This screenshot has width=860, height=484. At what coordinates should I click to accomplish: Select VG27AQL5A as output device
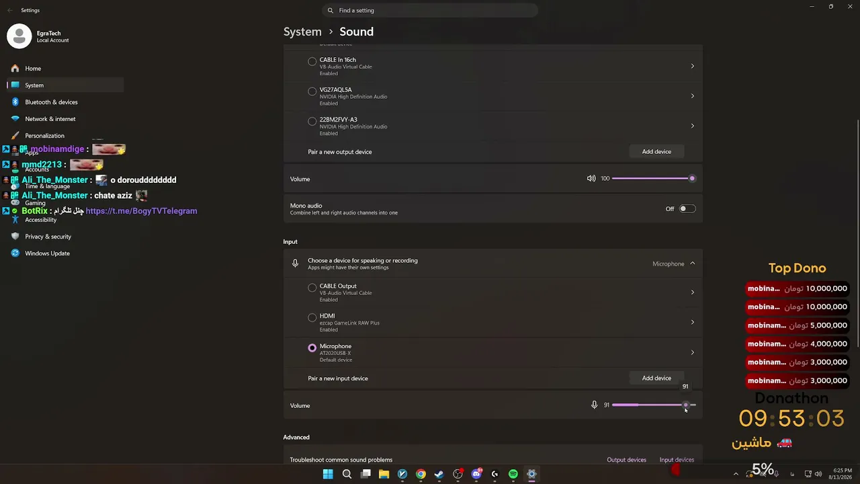click(x=312, y=91)
